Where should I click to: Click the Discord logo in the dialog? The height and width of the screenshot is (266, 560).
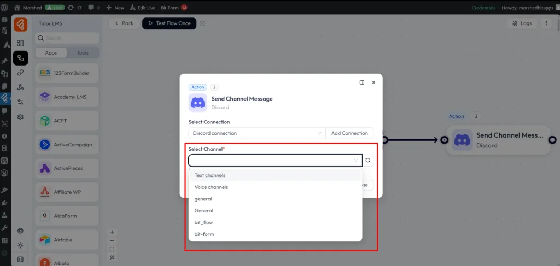coord(198,103)
